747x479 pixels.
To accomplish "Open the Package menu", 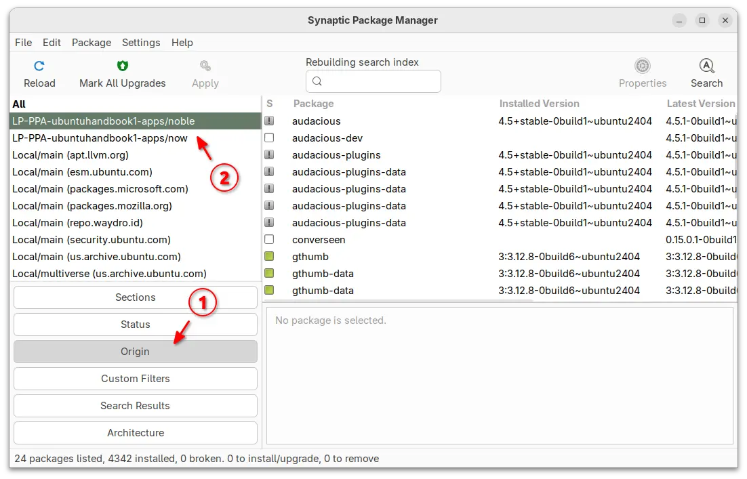I will click(x=92, y=43).
